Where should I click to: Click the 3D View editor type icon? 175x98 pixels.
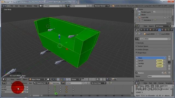pyautogui.click(x=4, y=79)
